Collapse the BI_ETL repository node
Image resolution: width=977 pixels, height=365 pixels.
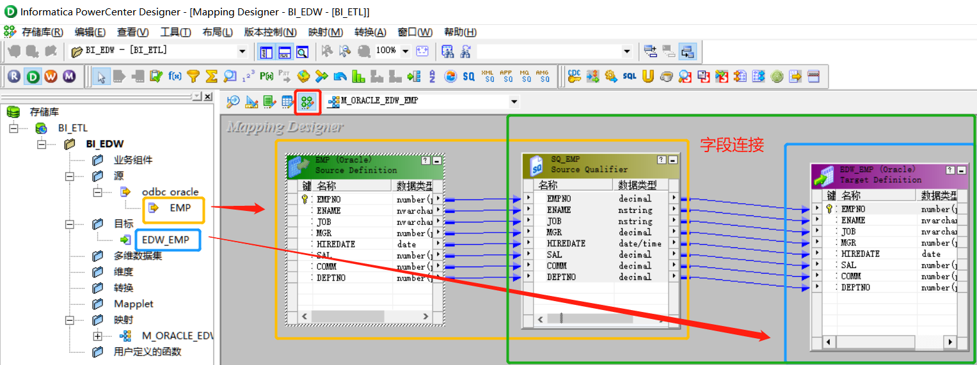(14, 128)
